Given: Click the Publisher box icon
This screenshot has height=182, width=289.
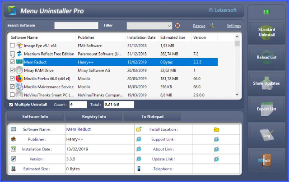Looking at the screenshot, I should point(14,139).
